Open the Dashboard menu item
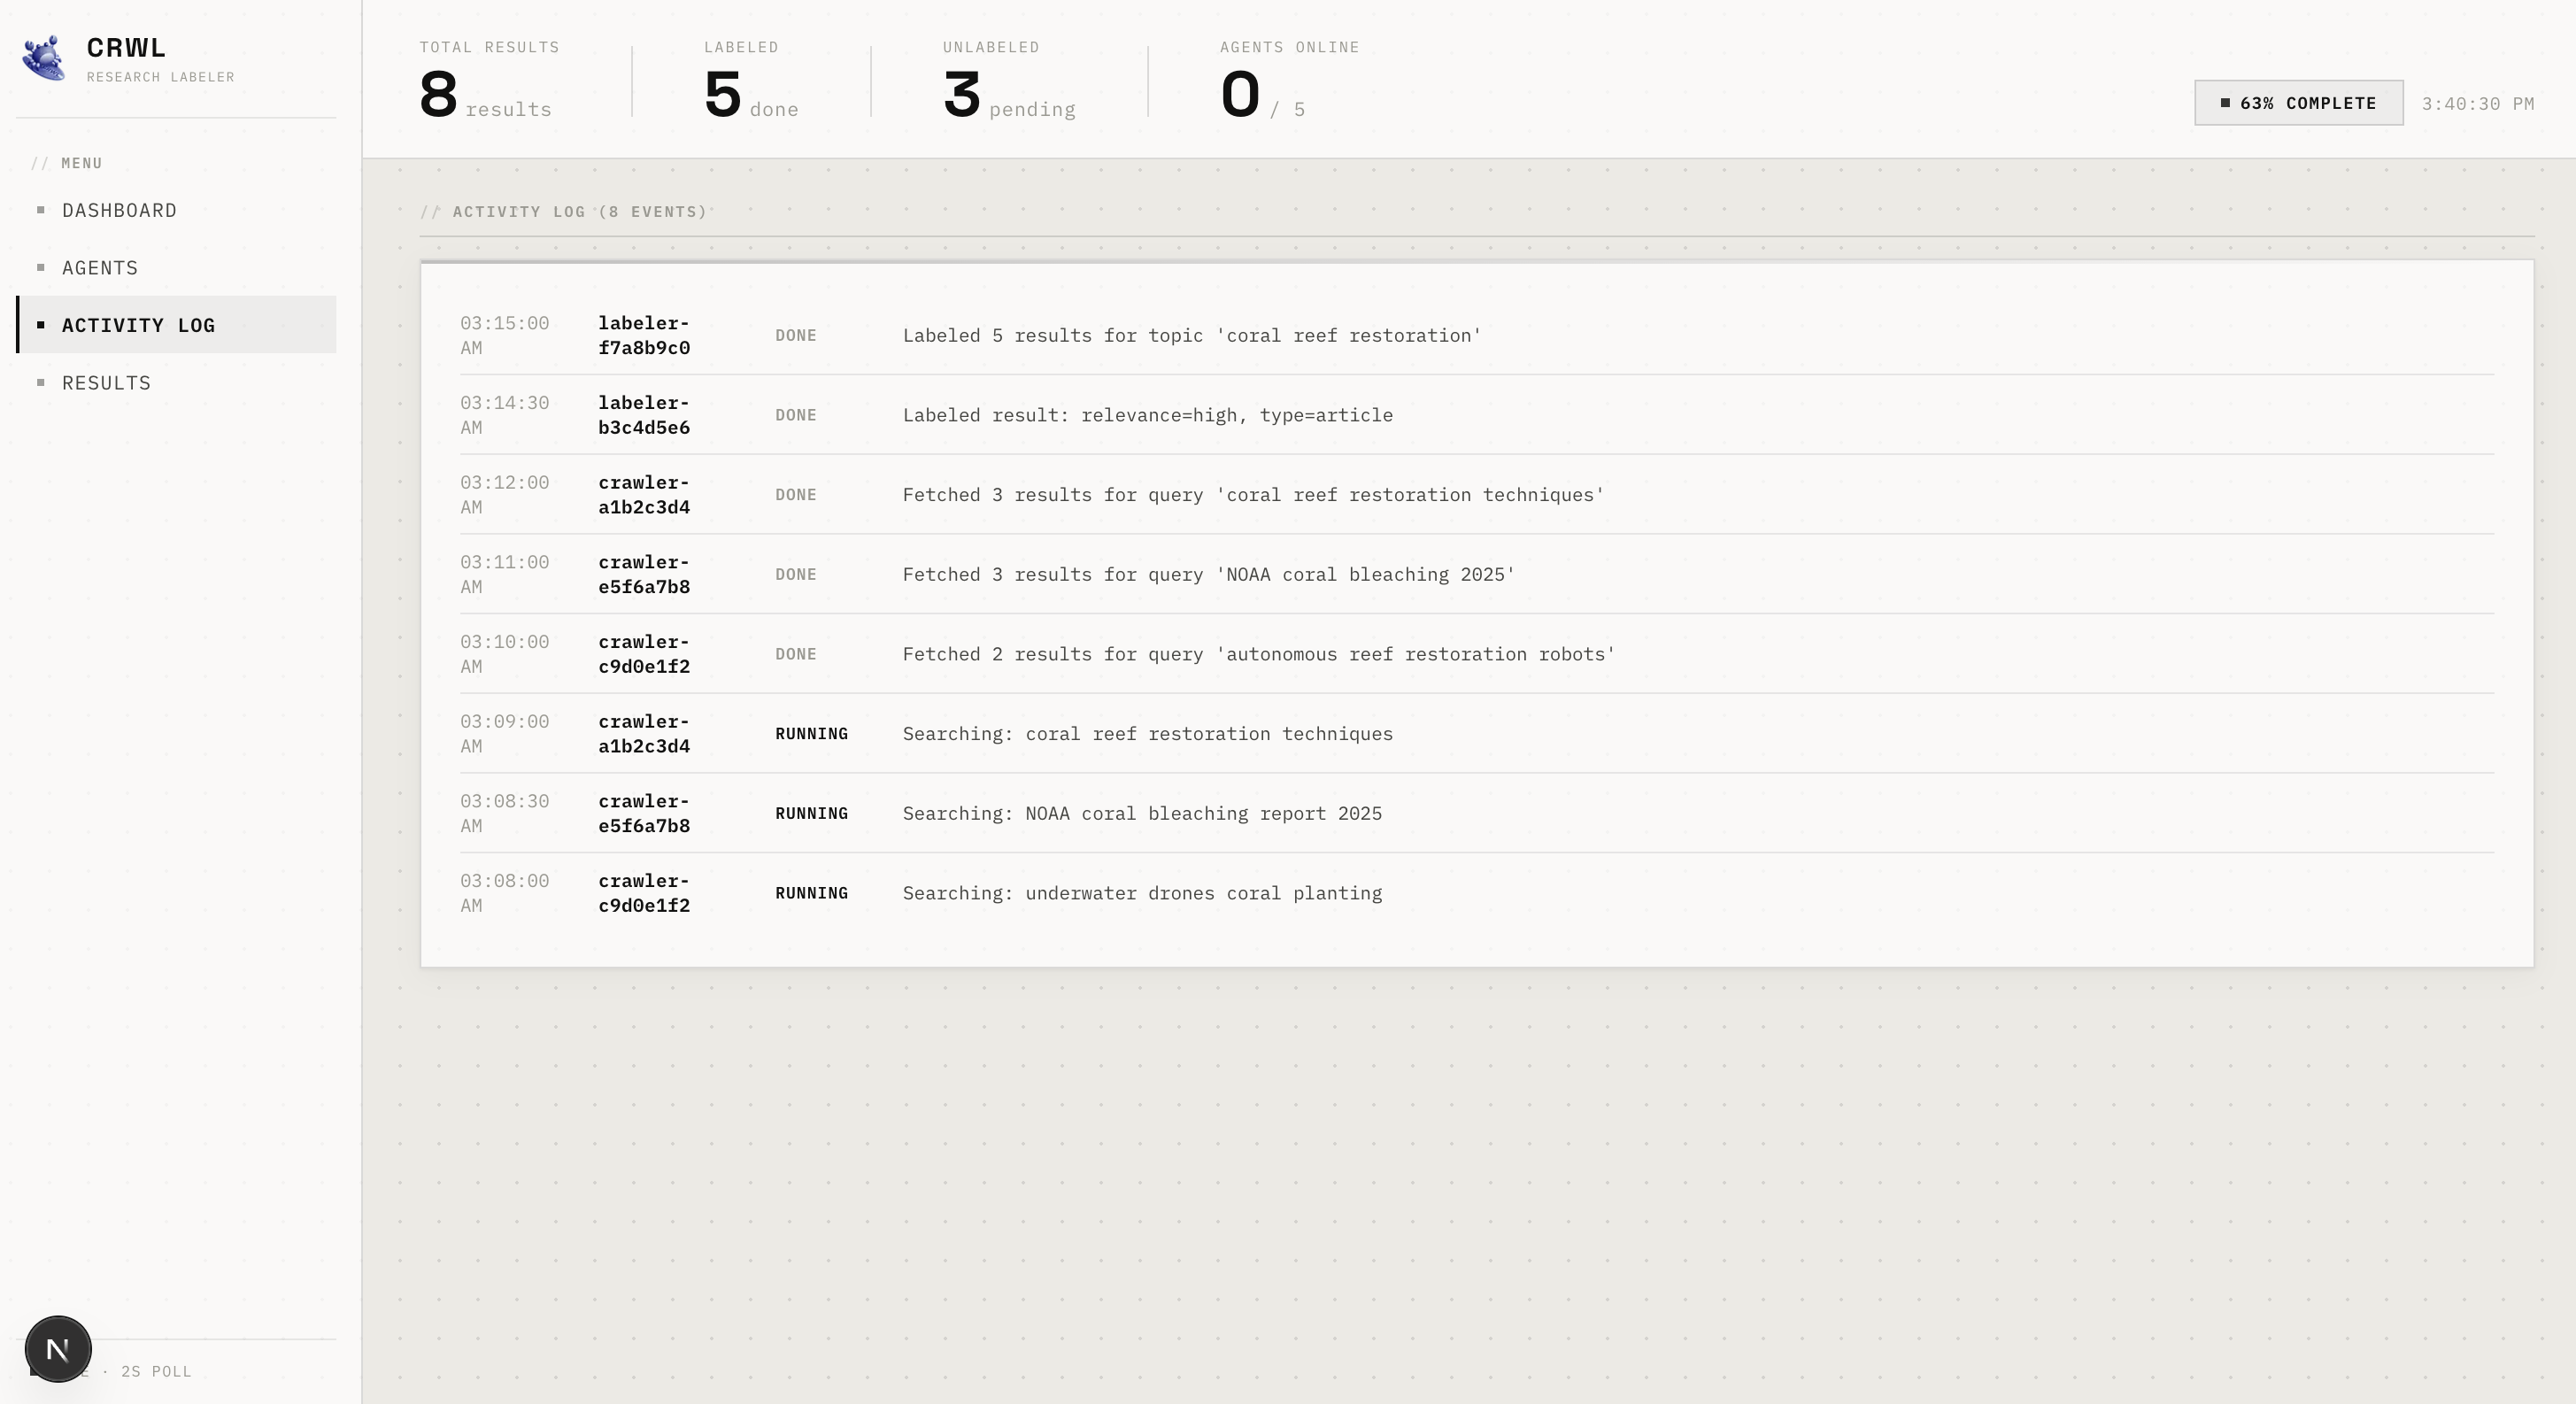Viewport: 2576px width, 1404px height. 119,210
